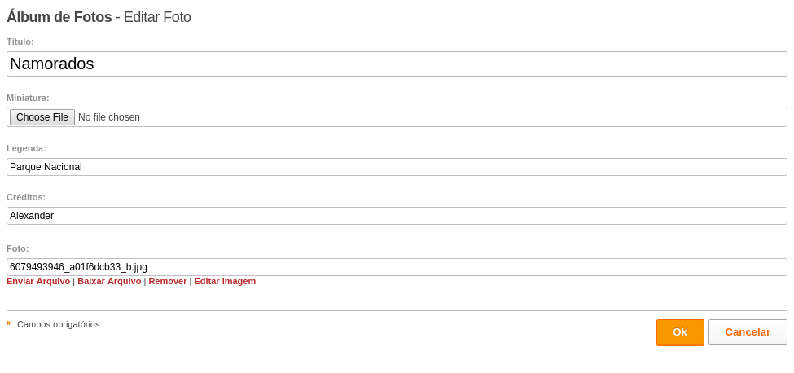The height and width of the screenshot is (373, 794).
Task: Focus the Legenda field with Parque Nacional
Action: click(397, 166)
